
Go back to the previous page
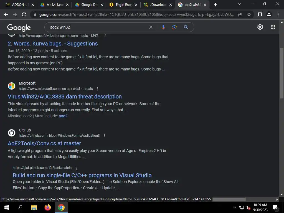coord(6,14)
